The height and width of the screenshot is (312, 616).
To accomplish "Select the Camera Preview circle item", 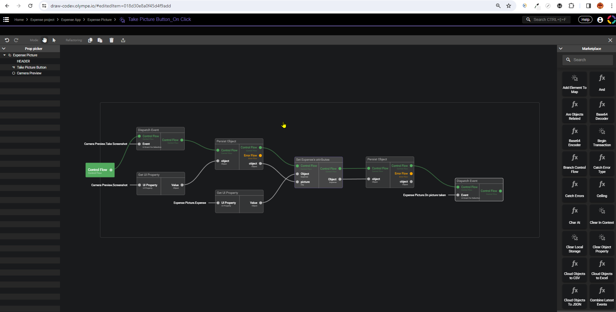I will coord(29,73).
